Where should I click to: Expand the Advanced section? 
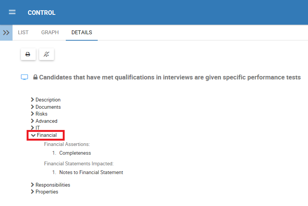pyautogui.click(x=46, y=121)
